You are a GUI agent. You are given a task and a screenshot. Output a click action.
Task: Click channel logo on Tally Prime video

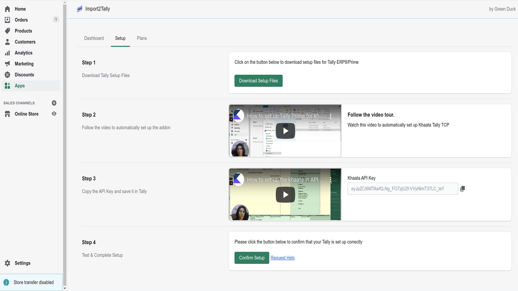pos(239,116)
